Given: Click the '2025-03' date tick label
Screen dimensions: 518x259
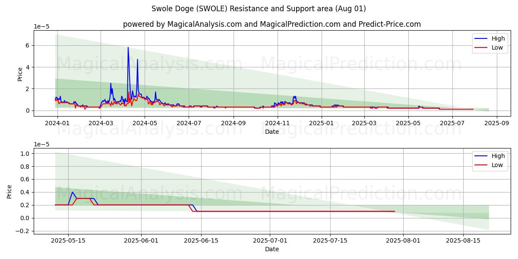Looking at the screenshot, I should (364, 123).
